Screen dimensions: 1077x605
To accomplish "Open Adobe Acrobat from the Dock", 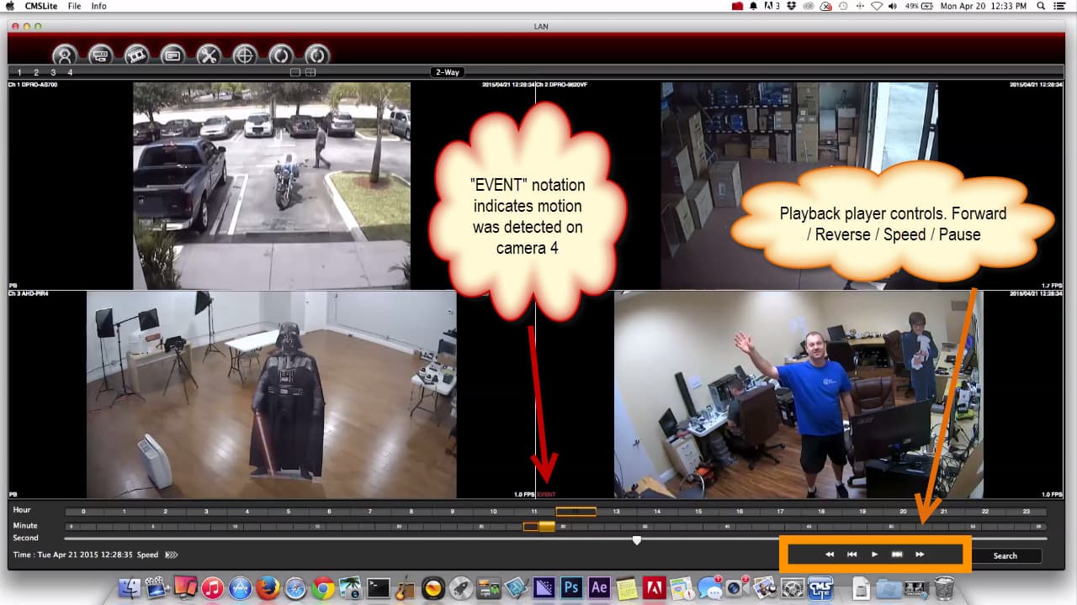I will [x=654, y=587].
